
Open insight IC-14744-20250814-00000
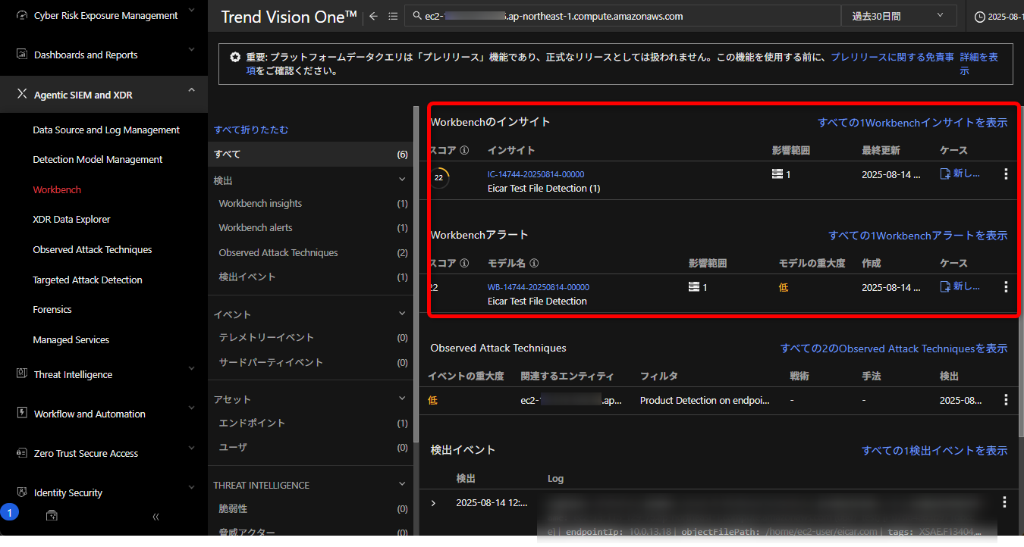[536, 174]
